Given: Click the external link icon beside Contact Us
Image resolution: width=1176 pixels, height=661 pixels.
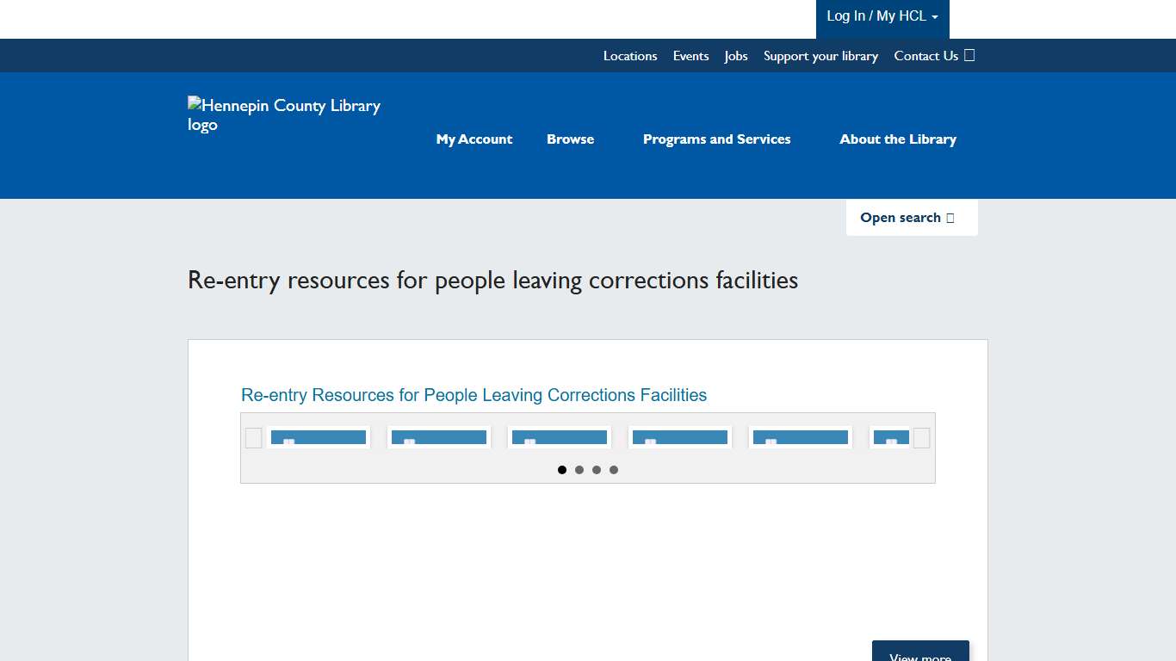Looking at the screenshot, I should pos(969,55).
